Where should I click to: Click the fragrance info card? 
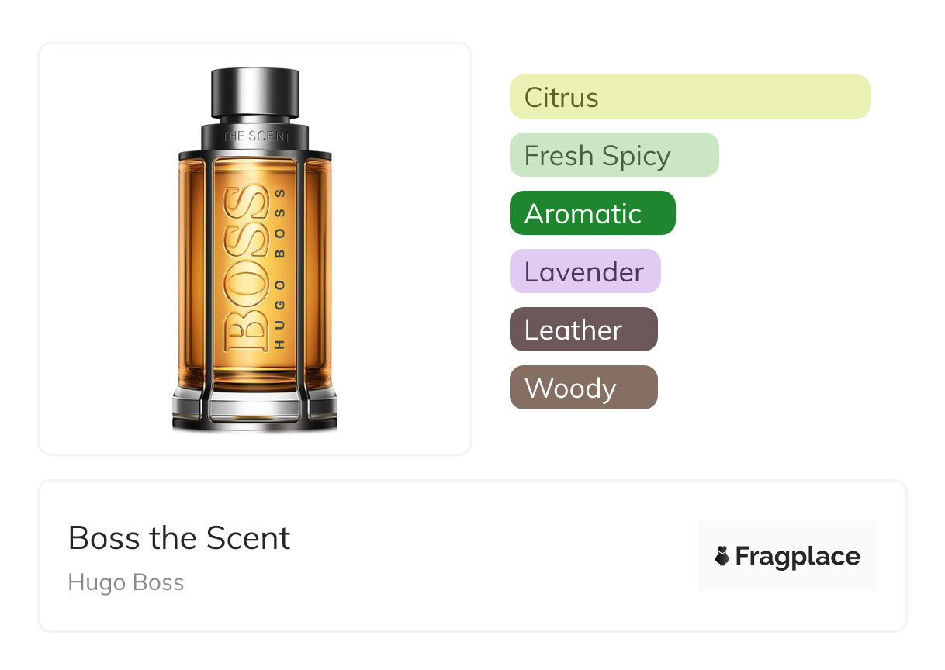[472, 556]
